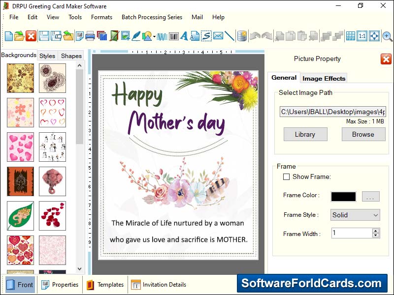Select the Text tool icon
Viewport: 394px width, 295px height.
pyautogui.click(x=184, y=35)
